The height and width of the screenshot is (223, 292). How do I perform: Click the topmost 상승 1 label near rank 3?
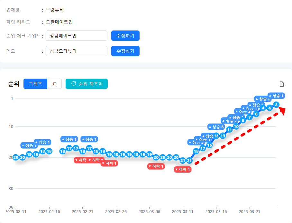coord(276,96)
